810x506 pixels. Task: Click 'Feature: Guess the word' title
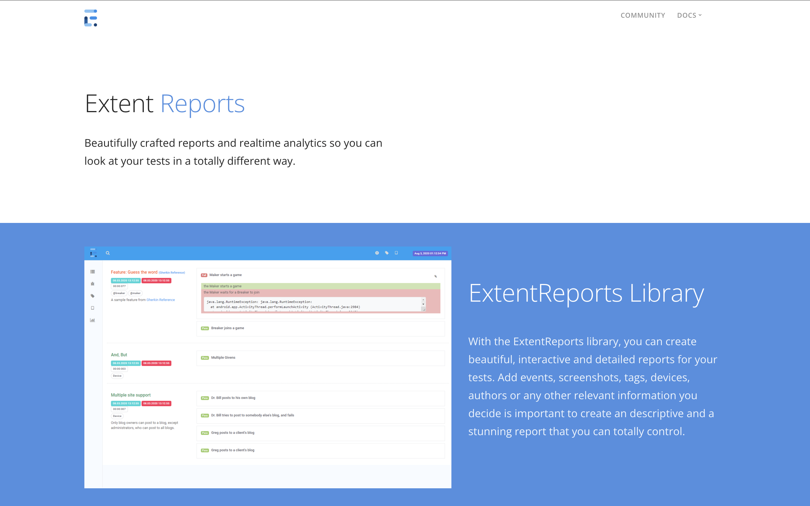pos(134,272)
